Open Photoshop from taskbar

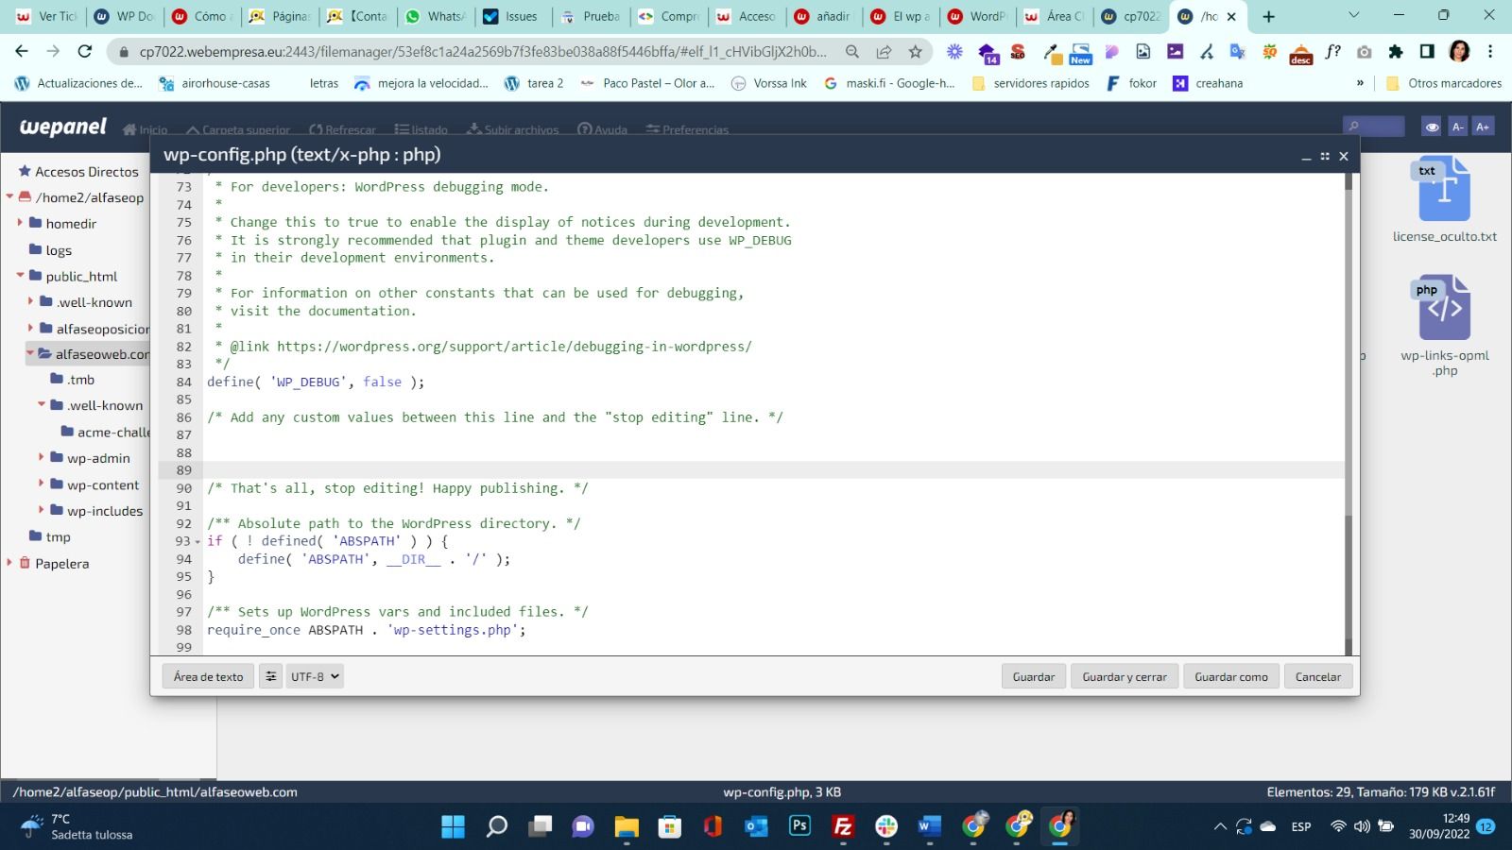799,826
